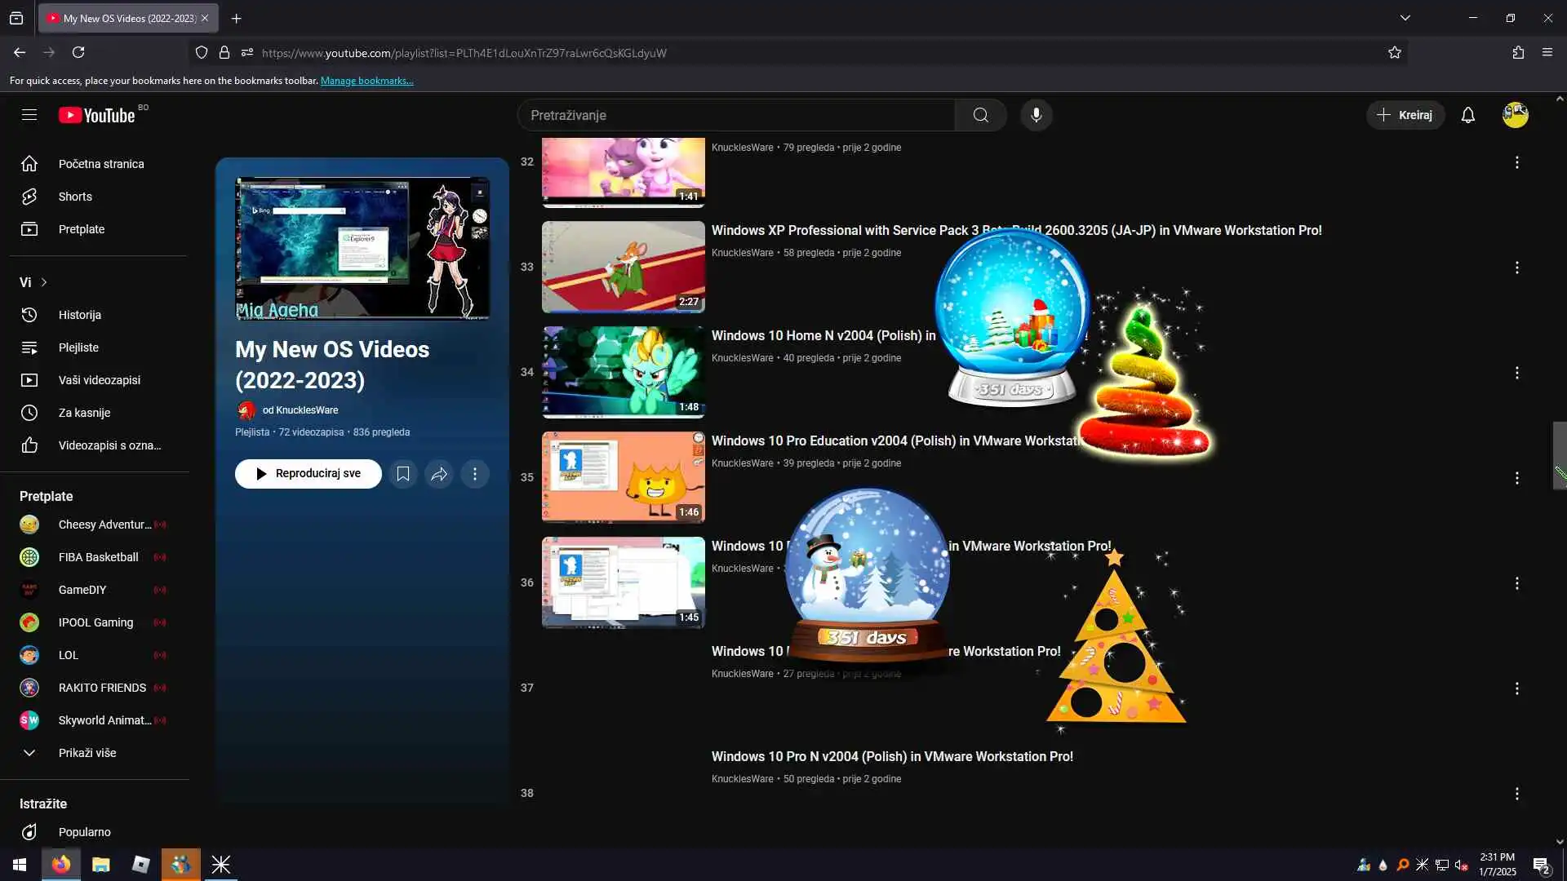This screenshot has width=1567, height=881.
Task: Open more options for video 33
Action: (1516, 268)
